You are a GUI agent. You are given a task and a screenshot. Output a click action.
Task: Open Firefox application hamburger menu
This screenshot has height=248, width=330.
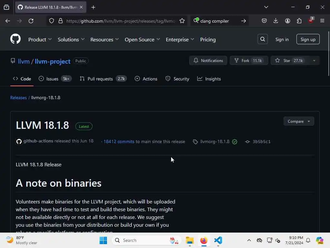[322, 21]
